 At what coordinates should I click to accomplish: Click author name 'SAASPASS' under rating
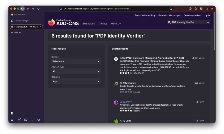139,73
